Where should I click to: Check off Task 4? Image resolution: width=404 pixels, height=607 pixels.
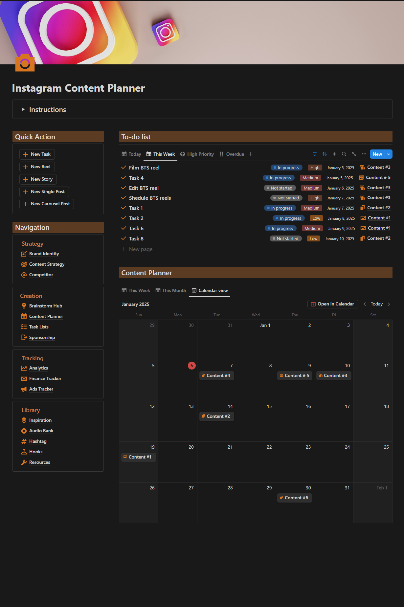click(124, 178)
